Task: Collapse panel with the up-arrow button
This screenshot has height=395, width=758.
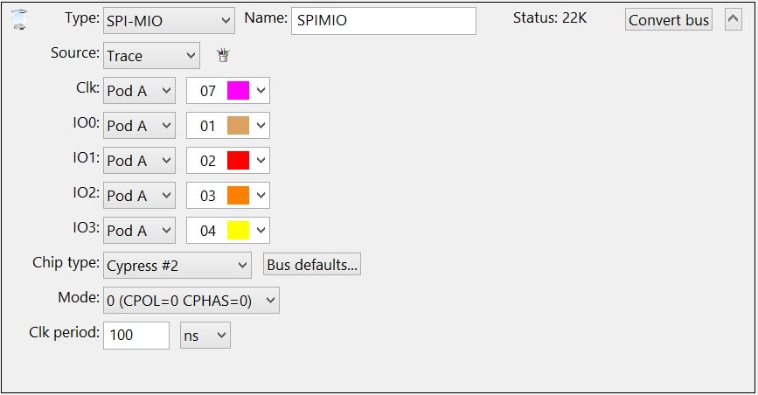Action: [x=733, y=20]
